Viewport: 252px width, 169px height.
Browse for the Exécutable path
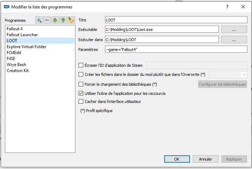pyautogui.click(x=234, y=30)
